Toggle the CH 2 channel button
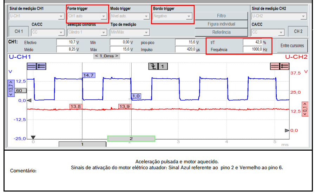Viewport: 315px width, 194px height. tap(298, 31)
